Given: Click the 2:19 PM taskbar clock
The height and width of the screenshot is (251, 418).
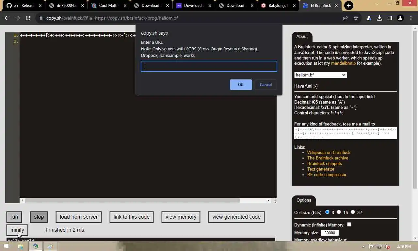Looking at the screenshot, I should tap(404, 246).
